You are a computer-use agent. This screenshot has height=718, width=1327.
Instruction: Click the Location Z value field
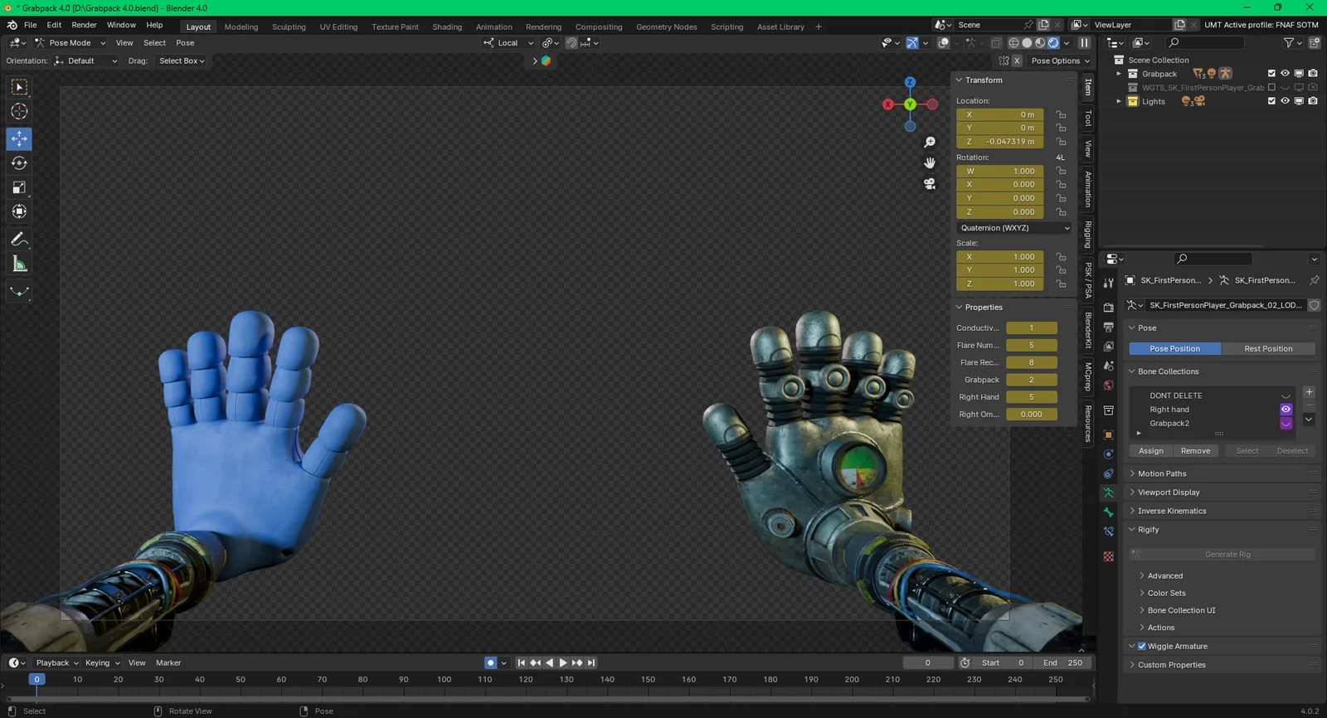click(x=1000, y=142)
